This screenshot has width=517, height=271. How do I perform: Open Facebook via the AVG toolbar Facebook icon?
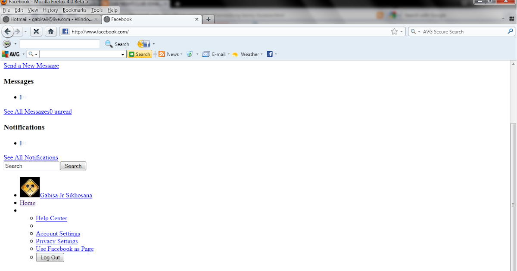point(270,54)
